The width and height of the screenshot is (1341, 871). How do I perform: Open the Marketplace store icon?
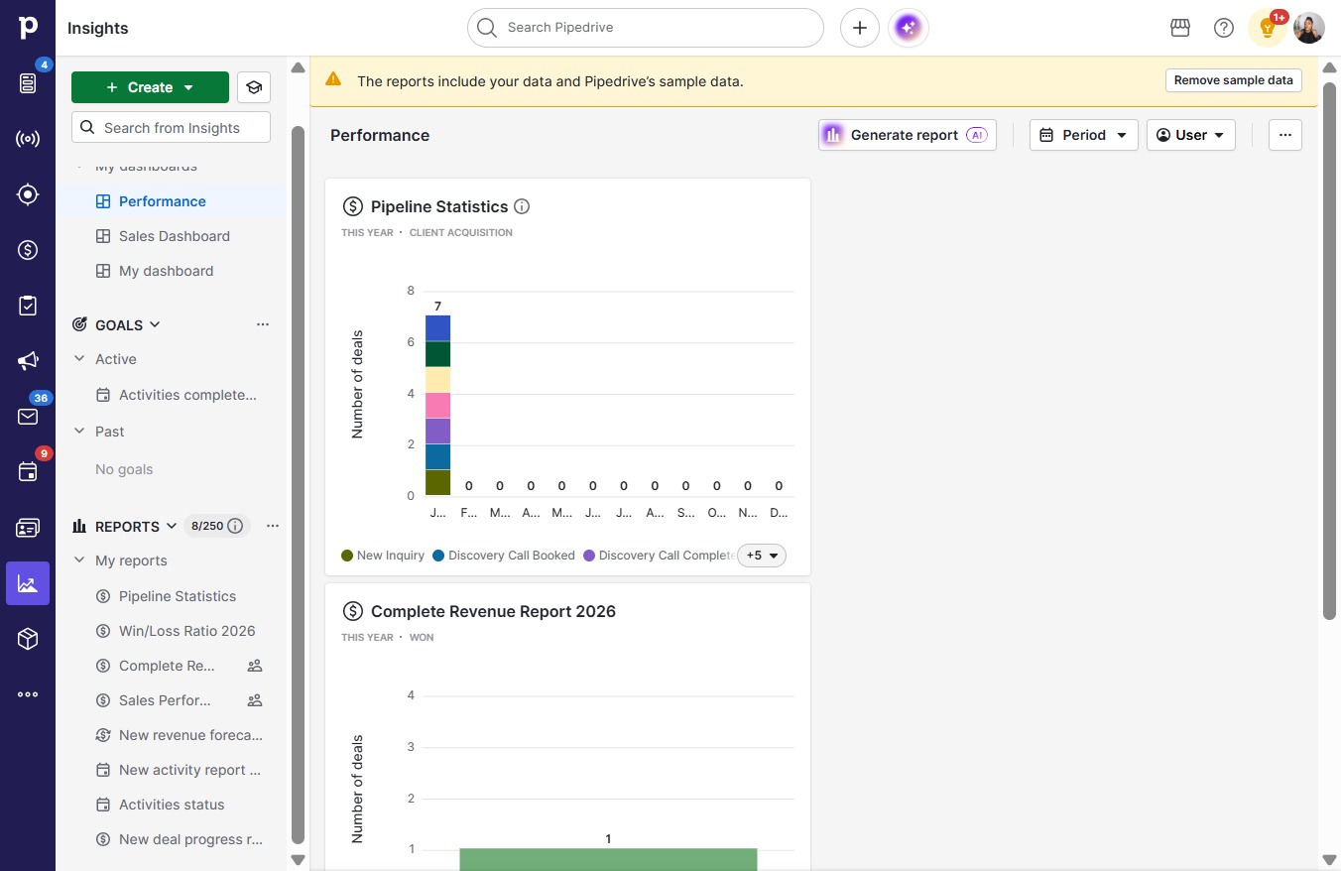(x=1180, y=28)
